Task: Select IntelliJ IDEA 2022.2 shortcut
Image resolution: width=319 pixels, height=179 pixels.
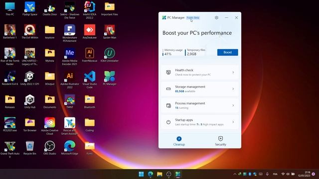Action: pos(90,10)
